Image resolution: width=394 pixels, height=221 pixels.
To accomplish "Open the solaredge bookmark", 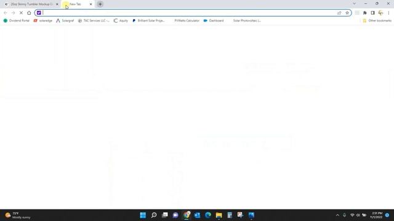I will pos(43,20).
